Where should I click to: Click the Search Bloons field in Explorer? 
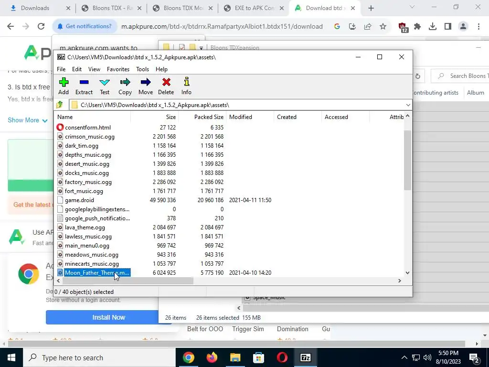[460, 76]
